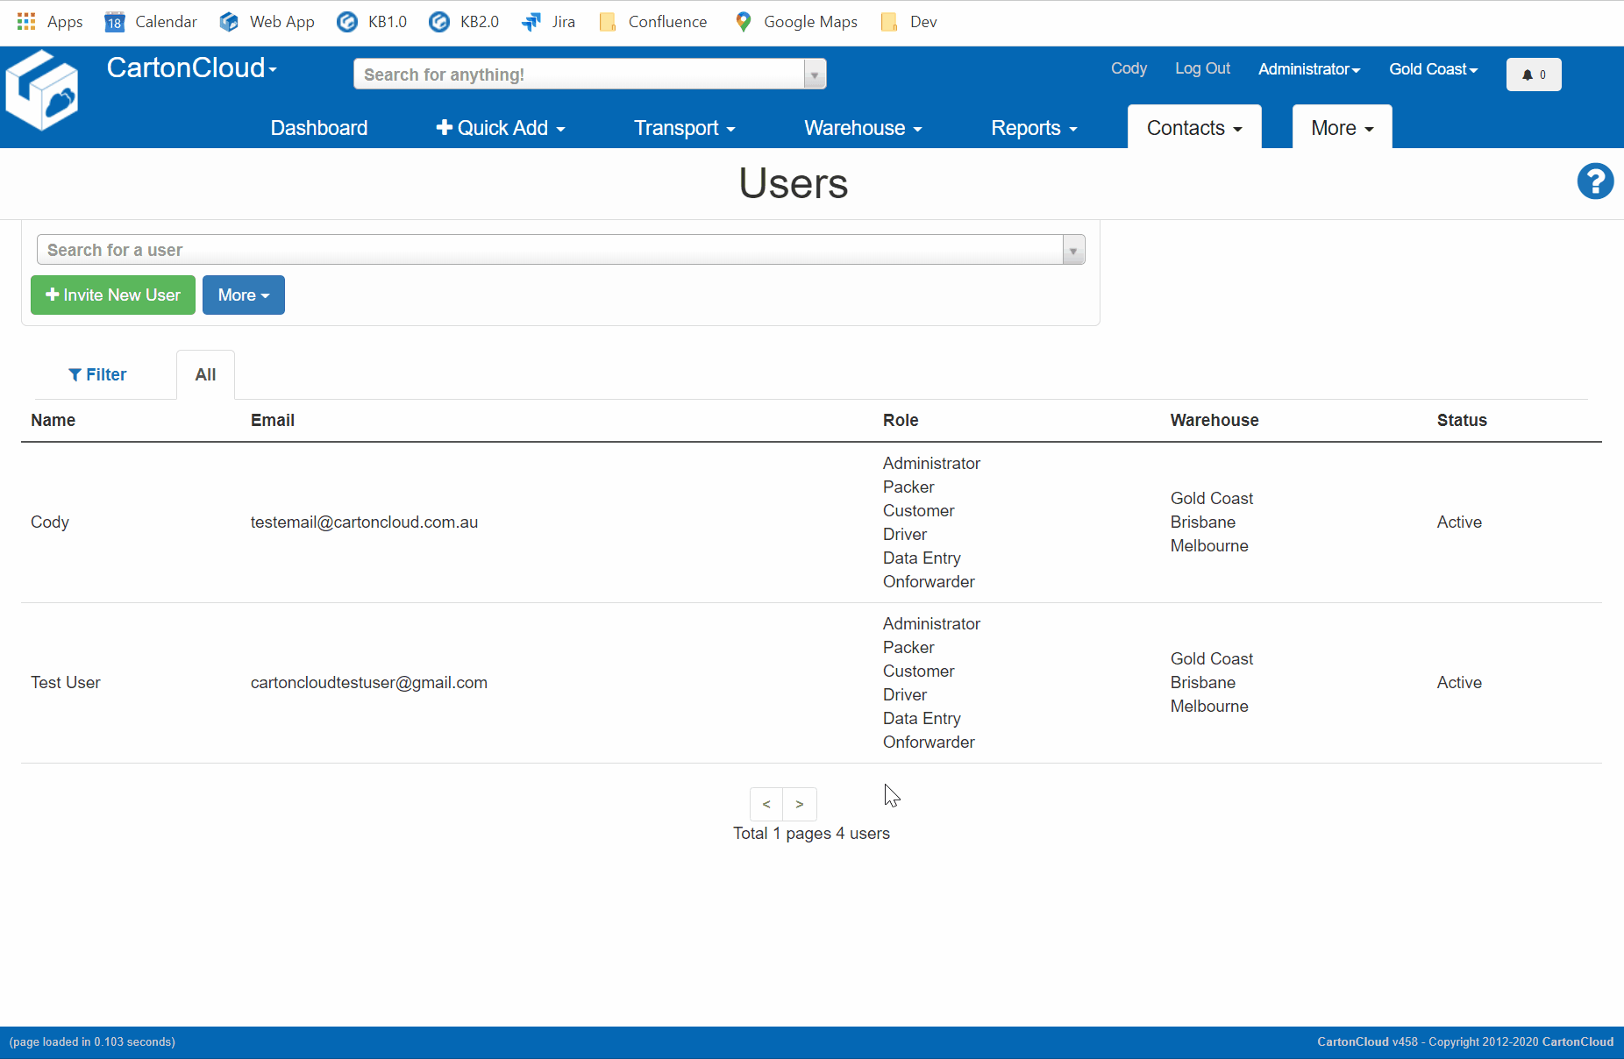The width and height of the screenshot is (1624, 1059).
Task: Open the blue help question mark icon
Action: point(1594,182)
